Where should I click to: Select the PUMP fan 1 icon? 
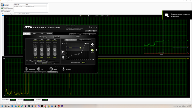(x=63, y=57)
